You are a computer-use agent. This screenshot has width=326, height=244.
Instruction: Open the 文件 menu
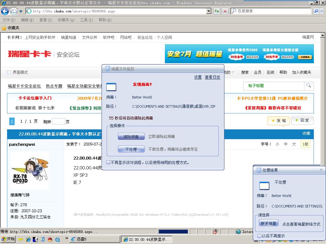pyautogui.click(x=9, y=20)
